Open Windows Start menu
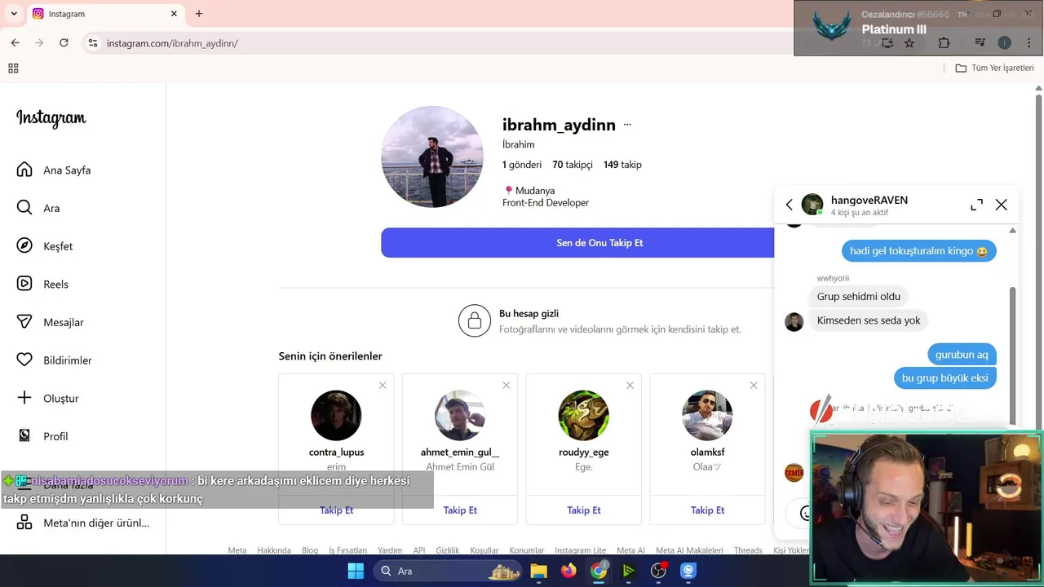This screenshot has height=587, width=1044. pyautogui.click(x=356, y=571)
